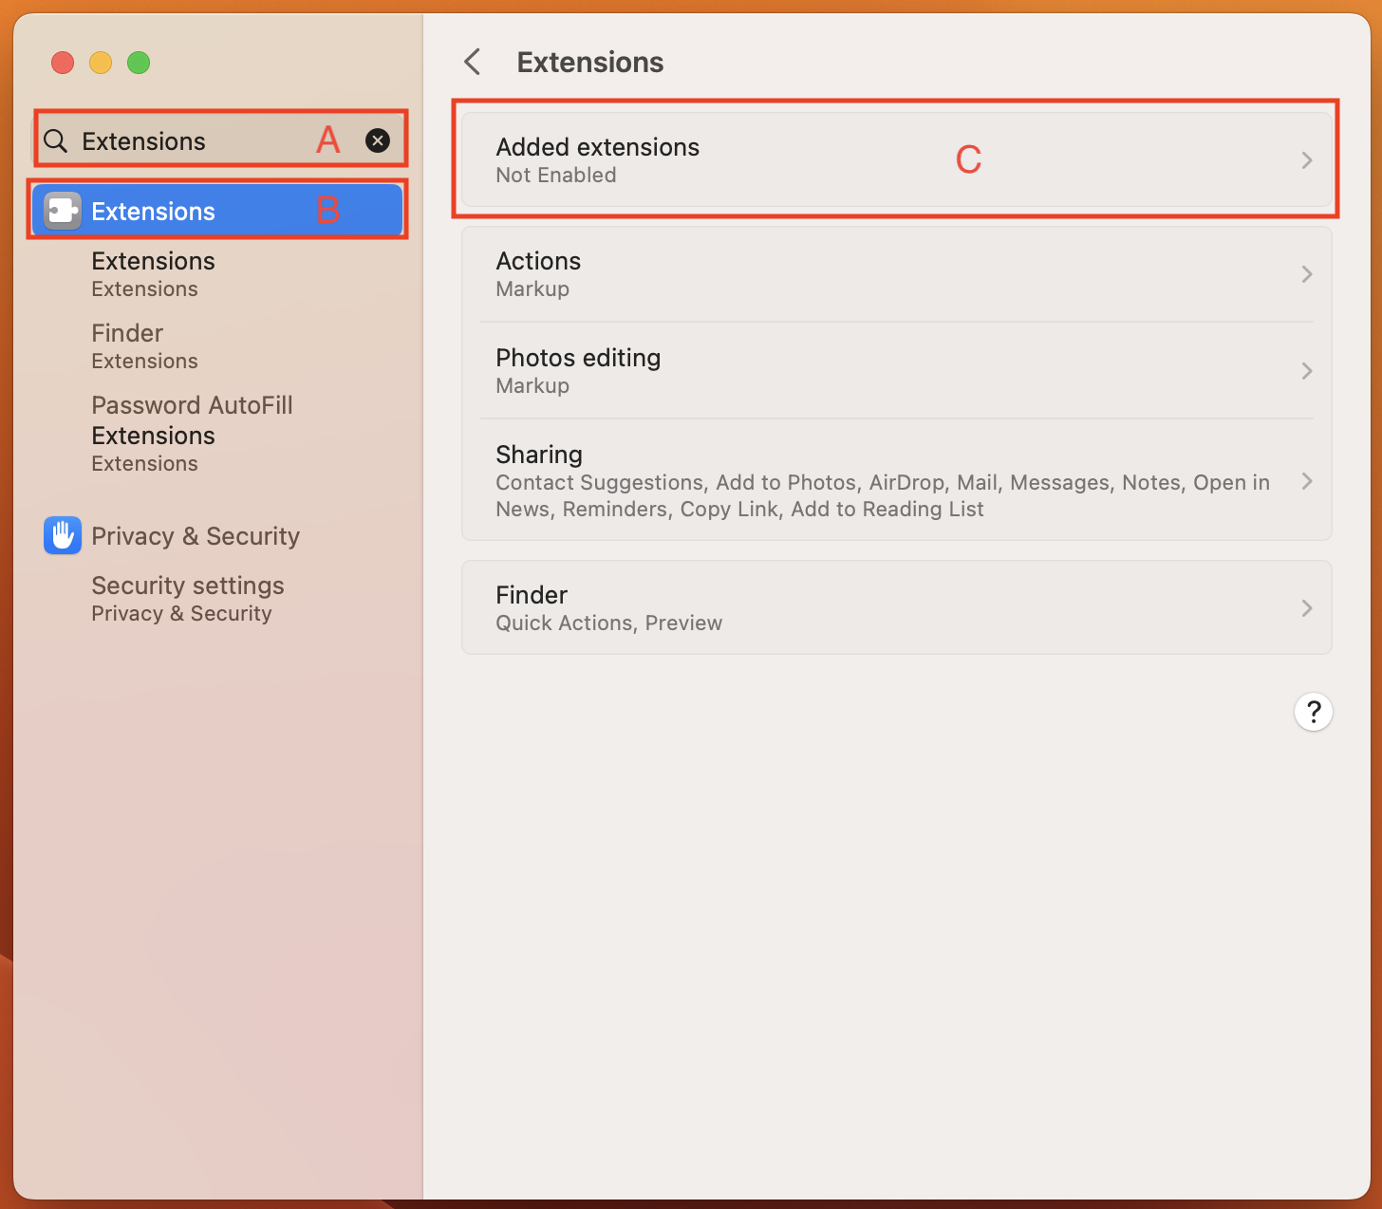This screenshot has height=1209, width=1382.
Task: Expand Added extensions via its chevron
Action: (1307, 160)
